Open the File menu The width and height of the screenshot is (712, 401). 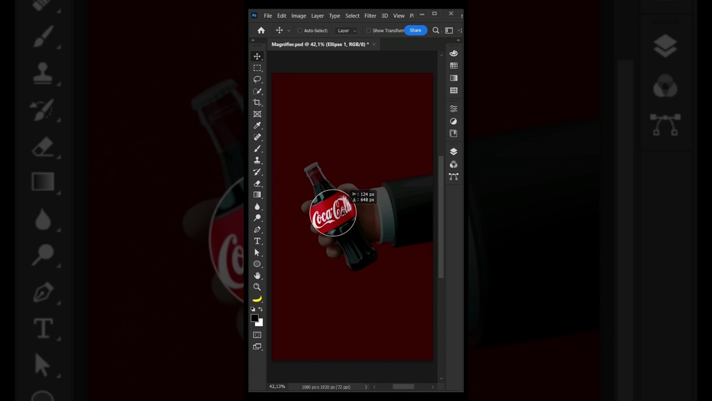(268, 16)
